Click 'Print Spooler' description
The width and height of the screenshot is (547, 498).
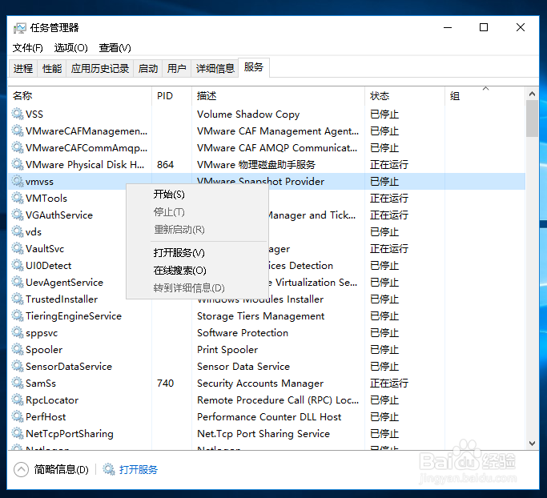click(x=227, y=349)
